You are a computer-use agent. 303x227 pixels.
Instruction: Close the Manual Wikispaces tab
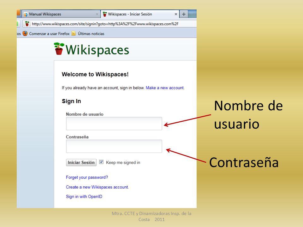pos(97,14)
